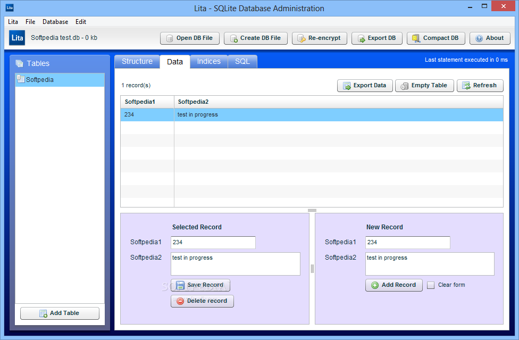519x340 pixels.
Task: Open the About dialog
Action: pos(490,38)
